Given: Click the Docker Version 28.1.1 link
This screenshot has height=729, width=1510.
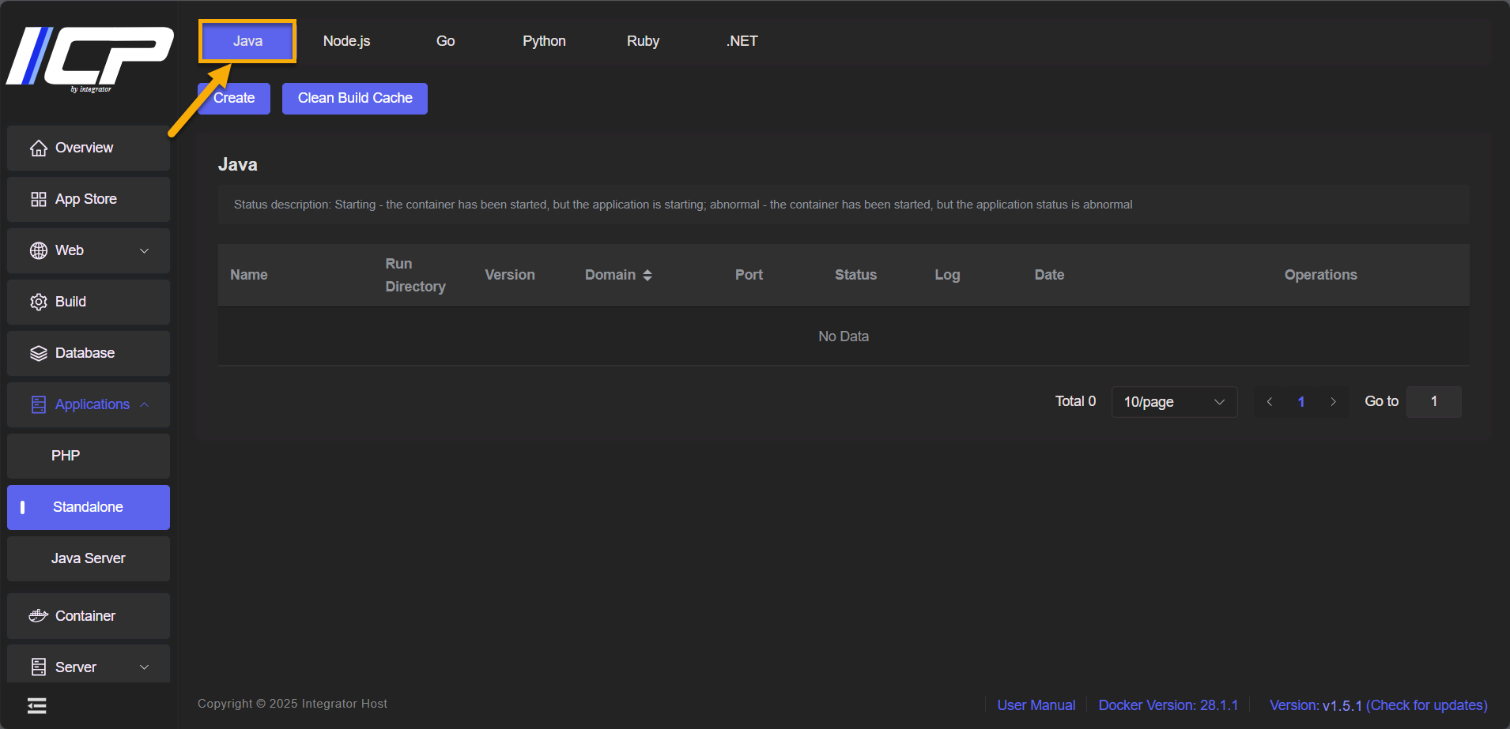Looking at the screenshot, I should (x=1168, y=705).
